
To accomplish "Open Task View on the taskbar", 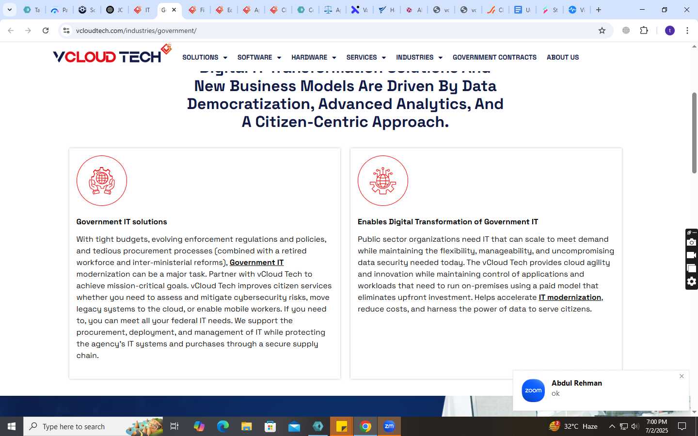I will point(174,426).
